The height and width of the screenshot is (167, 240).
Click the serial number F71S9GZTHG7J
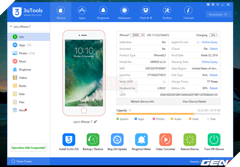pyautogui.click(x=157, y=75)
